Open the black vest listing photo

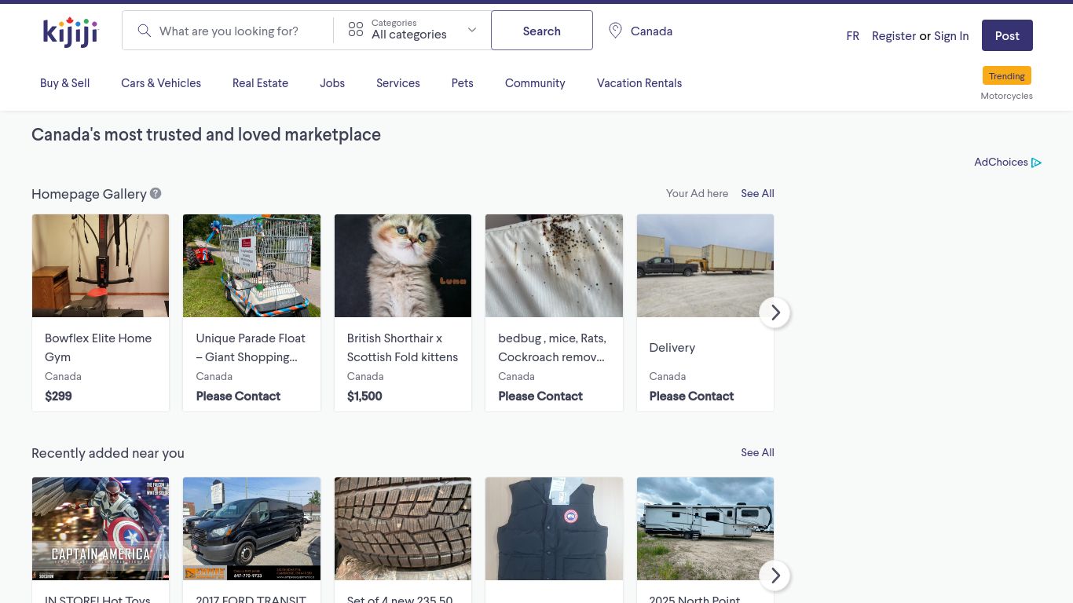554,528
